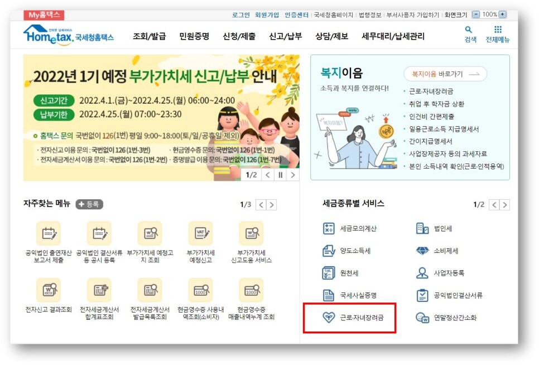Open 사업장제공자 등의 과세자료 link

click(x=448, y=153)
